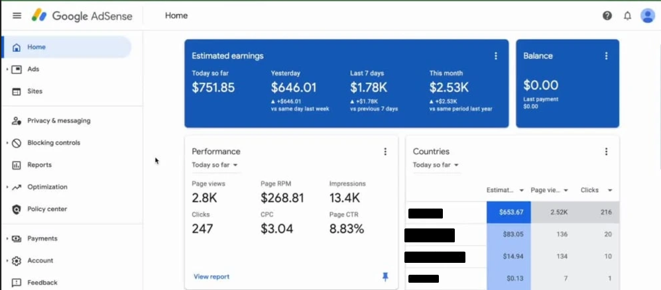
Task: Click the Privacy & messaging icon
Action: coord(17,121)
